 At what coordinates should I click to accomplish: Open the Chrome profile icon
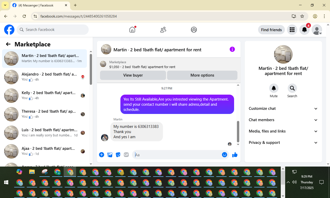point(315,16)
